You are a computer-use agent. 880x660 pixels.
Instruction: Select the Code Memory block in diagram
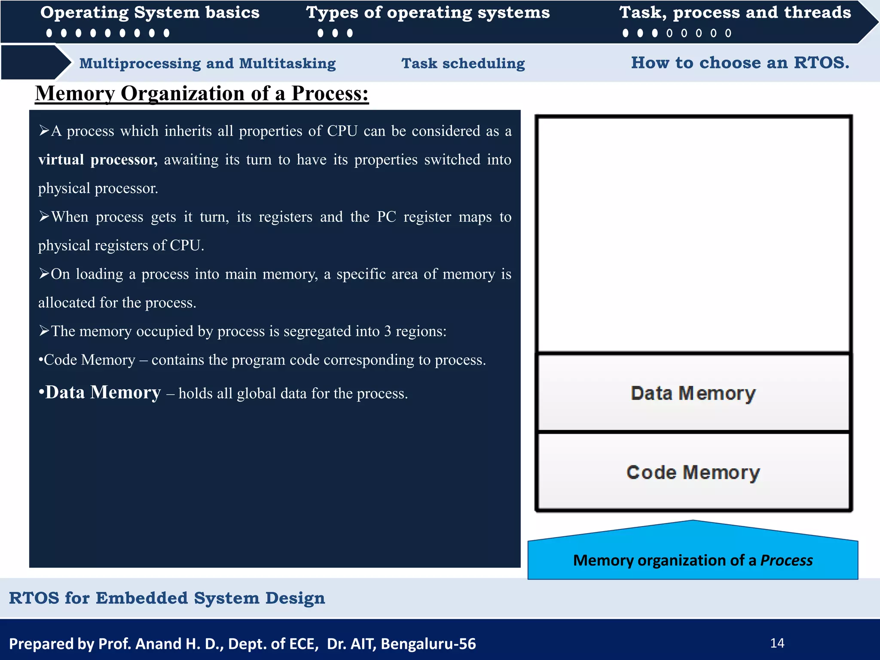[x=693, y=472]
